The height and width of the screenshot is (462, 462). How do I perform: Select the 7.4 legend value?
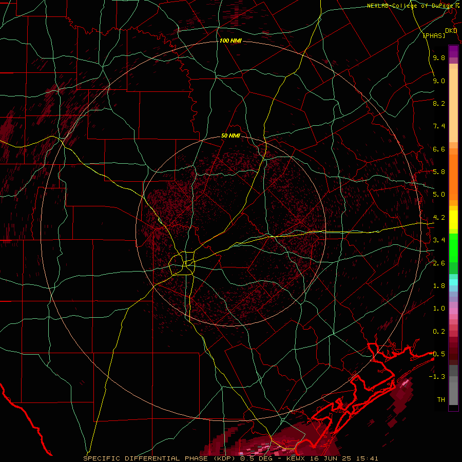pyautogui.click(x=439, y=126)
